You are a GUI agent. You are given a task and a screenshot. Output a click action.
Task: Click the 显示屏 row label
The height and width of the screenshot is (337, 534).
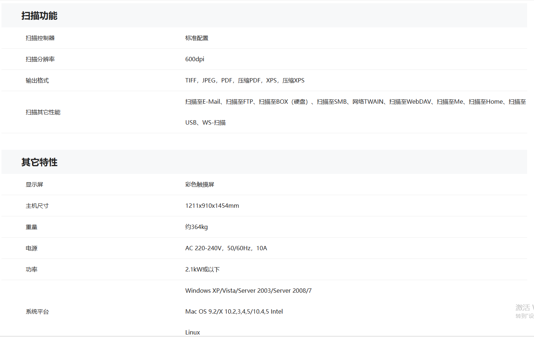point(34,185)
